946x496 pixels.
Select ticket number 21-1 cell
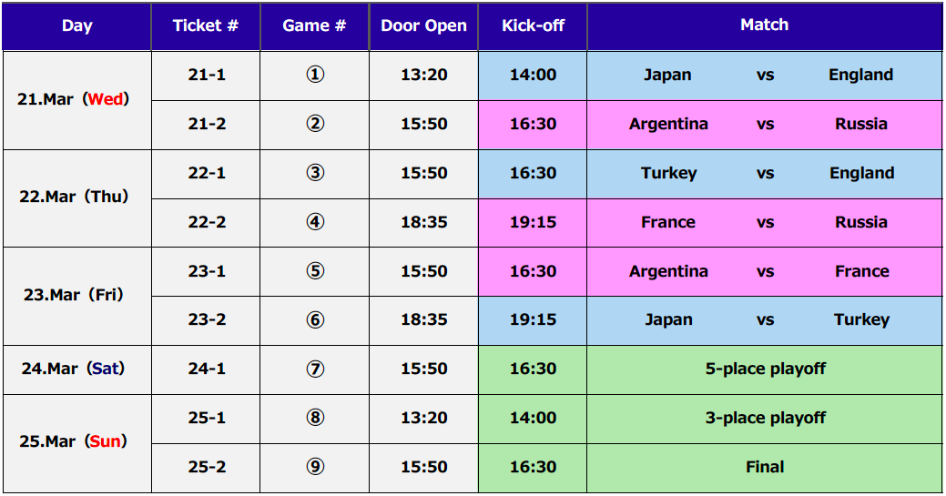point(207,76)
